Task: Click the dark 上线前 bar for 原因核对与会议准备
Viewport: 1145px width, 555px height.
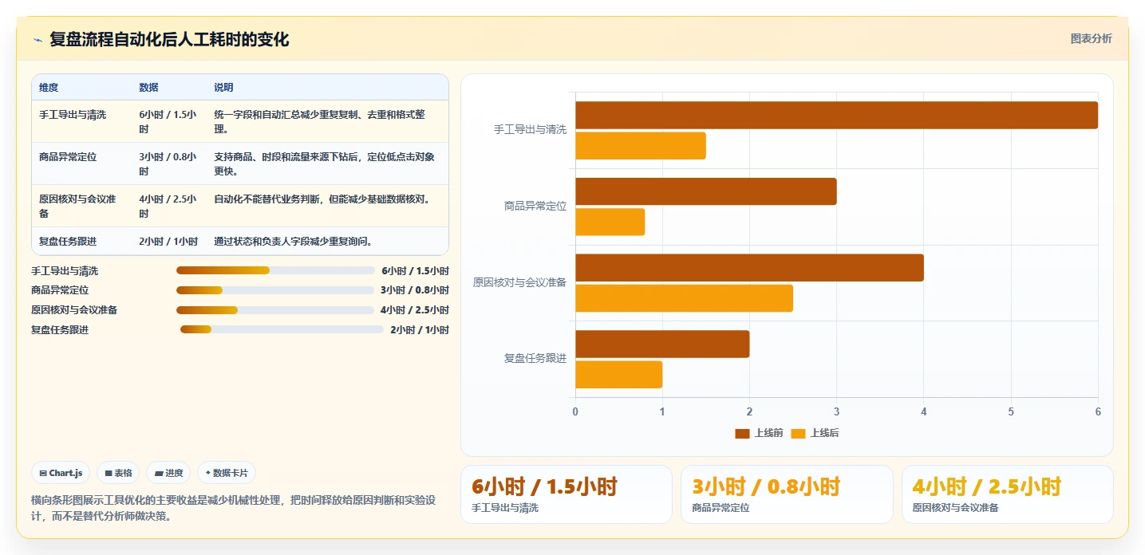Action: [749, 267]
